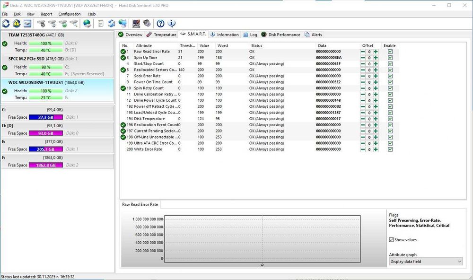Click green status icon on Off-Line Uncorrectable row
Image resolution: width=473 pixels, height=280 pixels.
pyautogui.click(x=123, y=137)
